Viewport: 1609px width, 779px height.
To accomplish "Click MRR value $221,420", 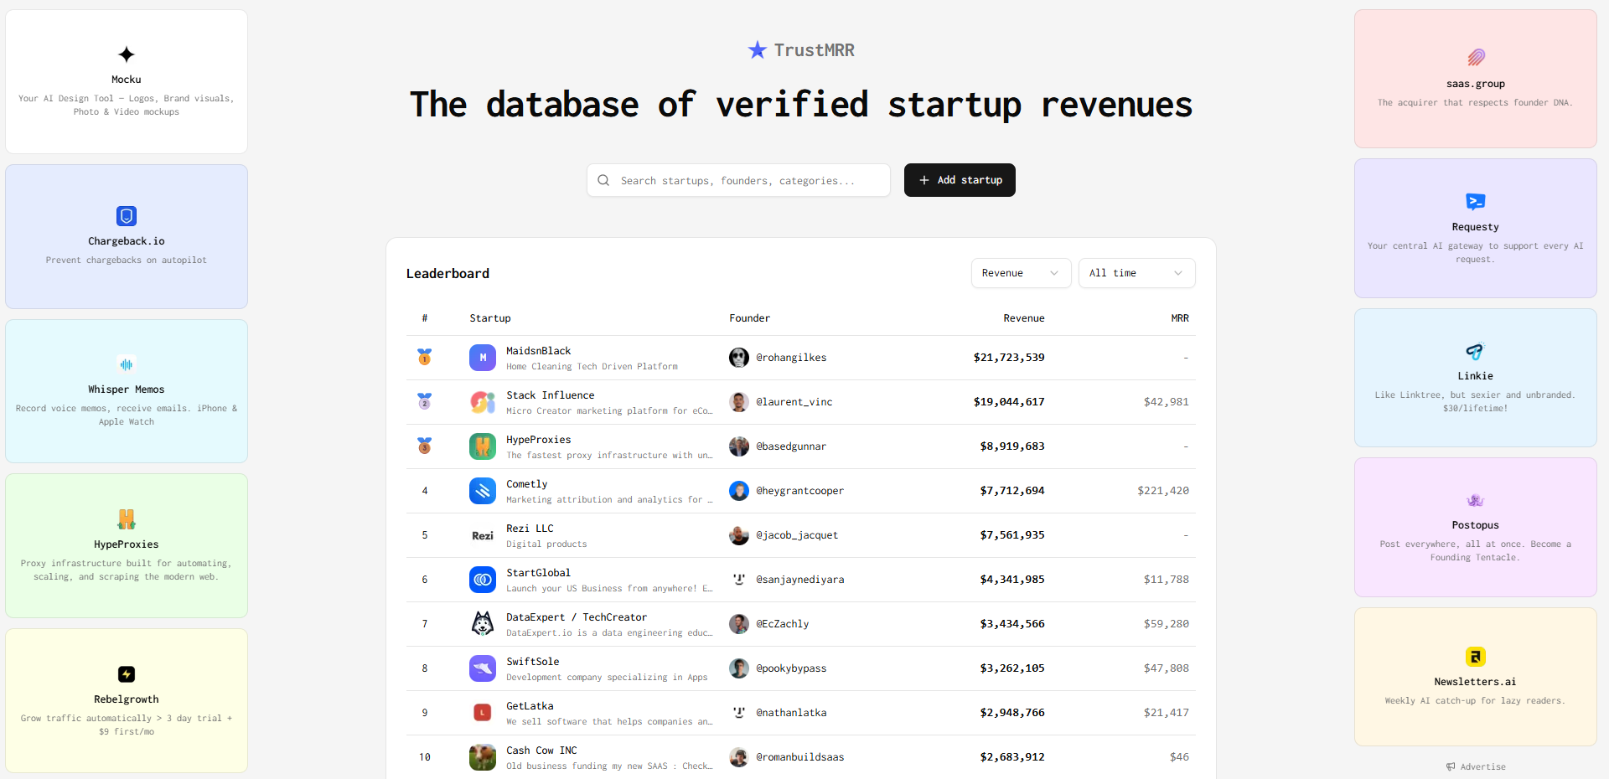I will click(x=1163, y=491).
